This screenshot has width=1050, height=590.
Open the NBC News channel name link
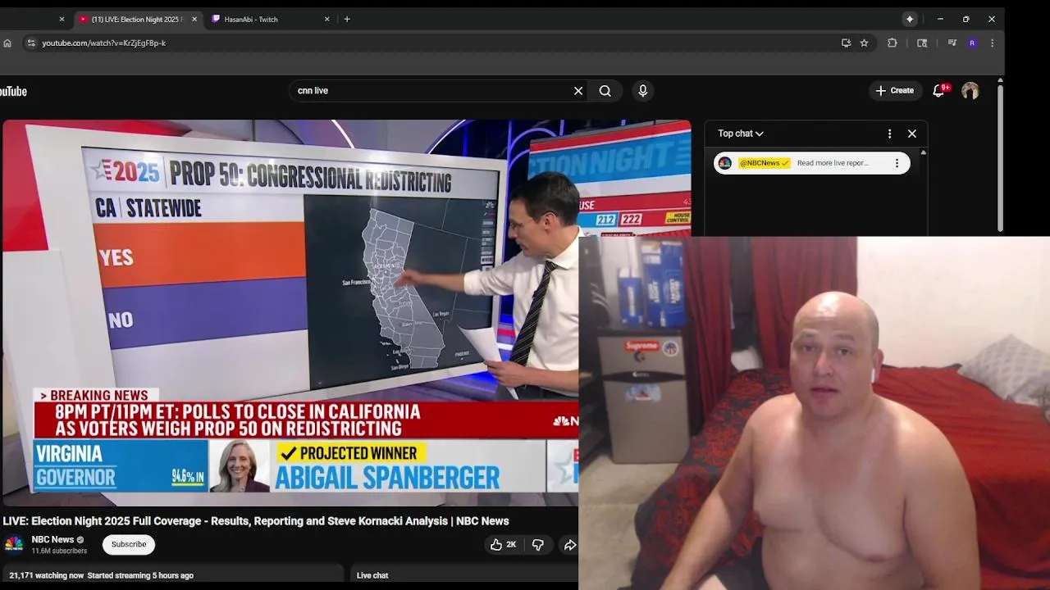coord(52,540)
